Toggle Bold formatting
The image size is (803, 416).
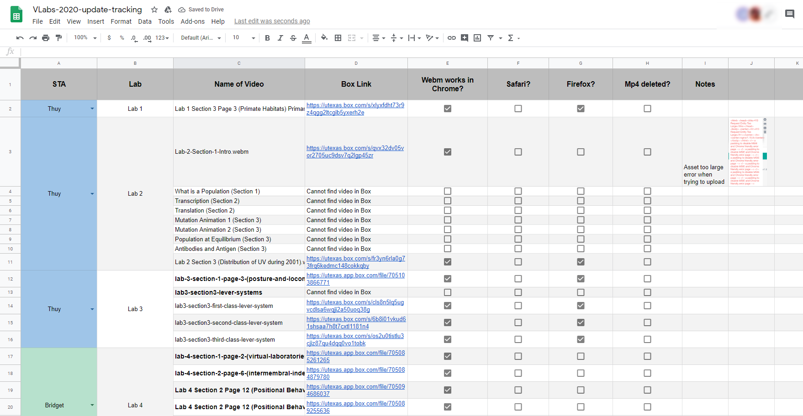pyautogui.click(x=267, y=38)
